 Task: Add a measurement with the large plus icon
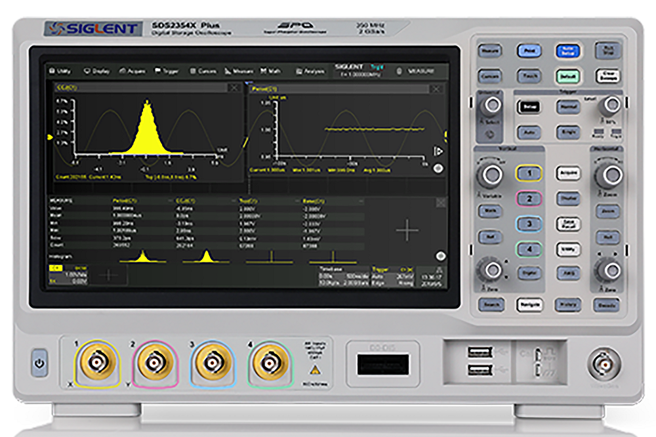(x=407, y=230)
